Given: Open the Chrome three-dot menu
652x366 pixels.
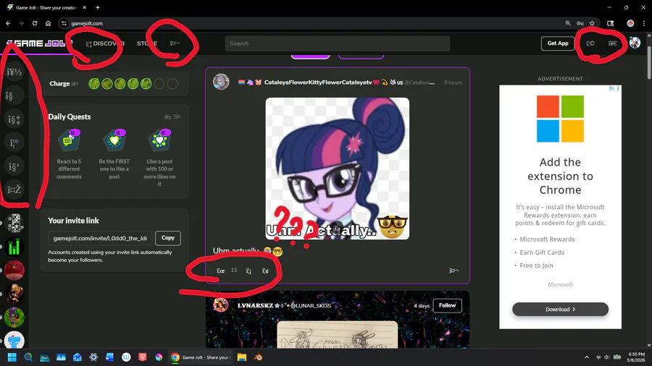Looking at the screenshot, I should pos(644,23).
